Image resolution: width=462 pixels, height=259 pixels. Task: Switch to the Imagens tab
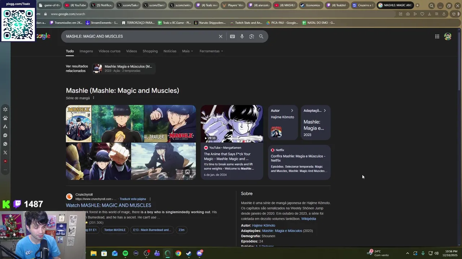click(86, 51)
